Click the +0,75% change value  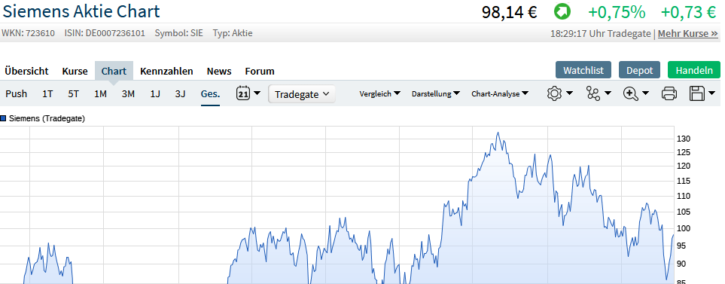(x=617, y=12)
